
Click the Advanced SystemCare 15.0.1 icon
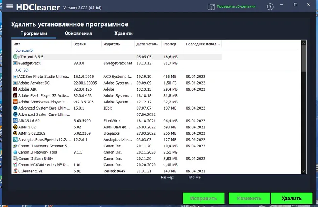click(15, 108)
